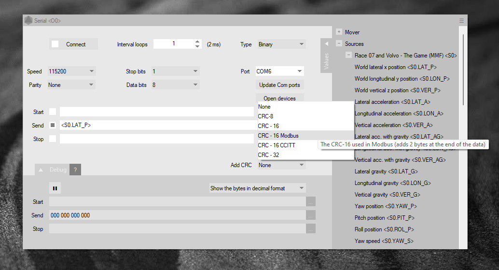Click the ellipsis button next to debug Start

(x=311, y=202)
